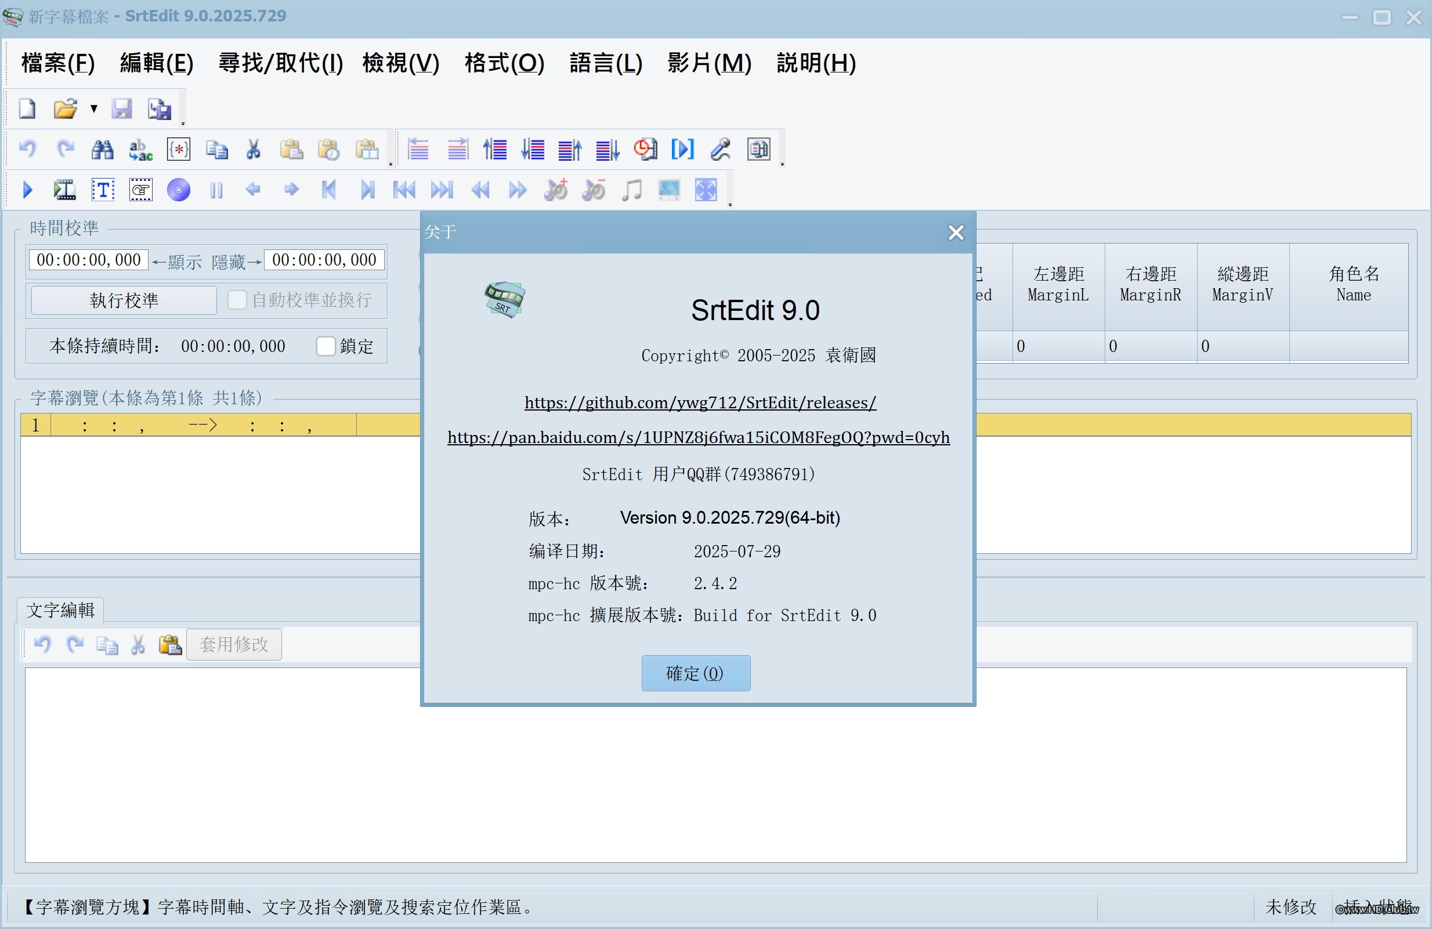Click the 未修改 status bar entry
This screenshot has height=929, width=1432.
tap(1291, 906)
